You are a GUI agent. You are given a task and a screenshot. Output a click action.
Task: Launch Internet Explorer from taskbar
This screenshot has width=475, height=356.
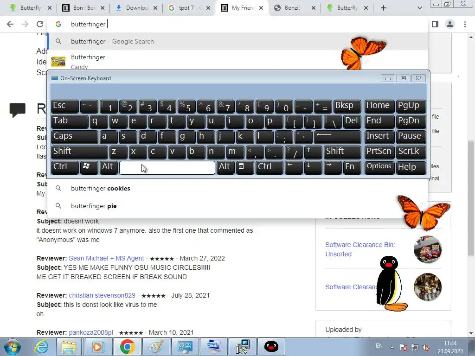pos(41,347)
